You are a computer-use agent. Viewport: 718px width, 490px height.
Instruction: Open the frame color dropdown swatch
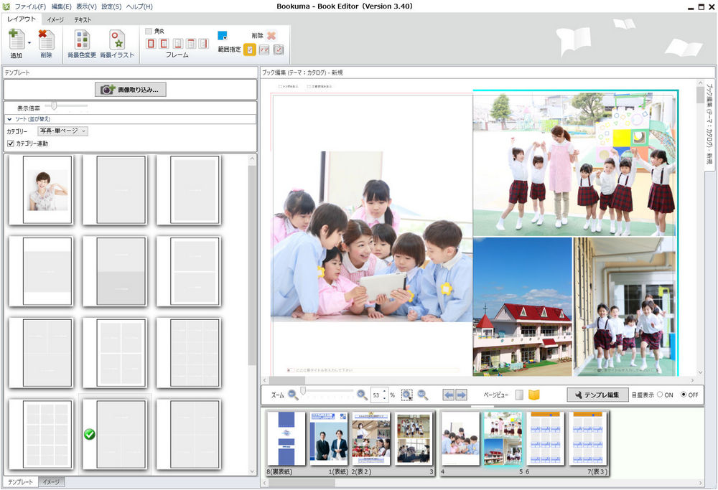pos(223,35)
